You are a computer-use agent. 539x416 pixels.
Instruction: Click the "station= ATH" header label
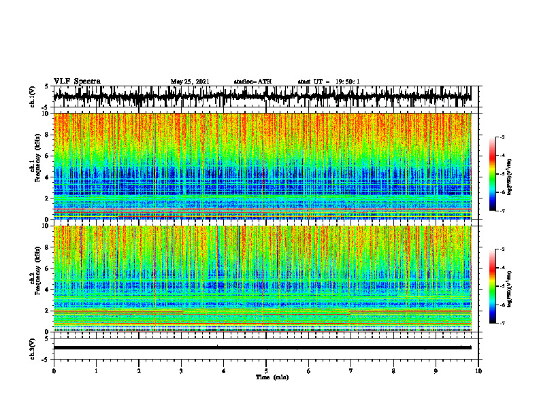[x=252, y=82]
